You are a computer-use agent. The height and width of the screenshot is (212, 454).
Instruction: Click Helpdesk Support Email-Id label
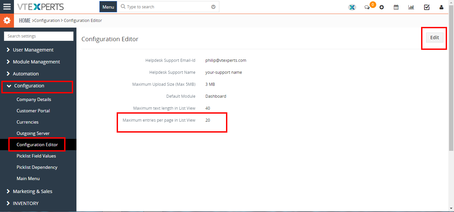[170, 60]
